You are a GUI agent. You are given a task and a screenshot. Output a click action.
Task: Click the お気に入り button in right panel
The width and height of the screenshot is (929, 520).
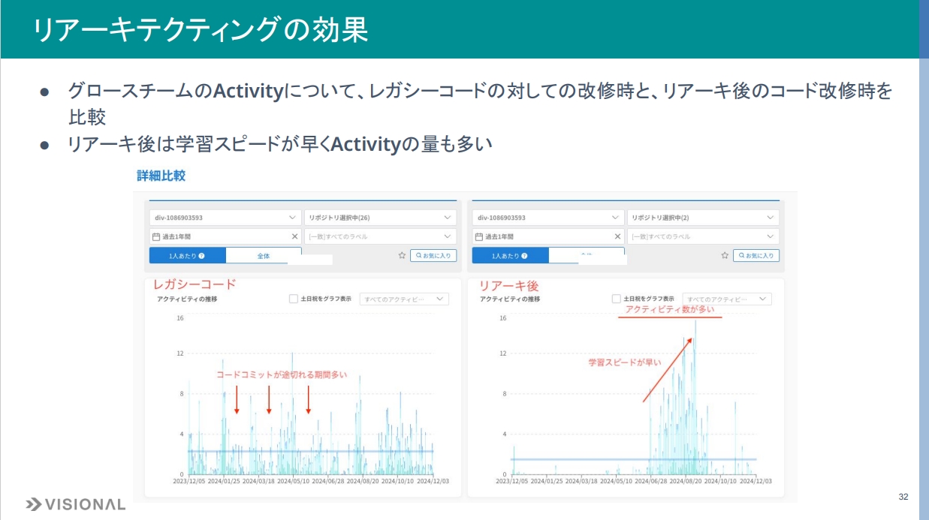(x=756, y=256)
